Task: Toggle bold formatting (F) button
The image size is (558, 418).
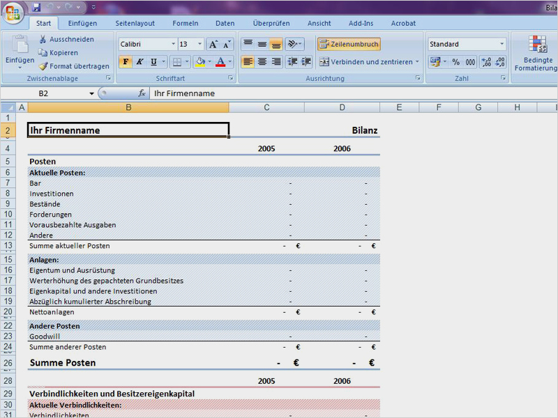Action: click(x=126, y=62)
